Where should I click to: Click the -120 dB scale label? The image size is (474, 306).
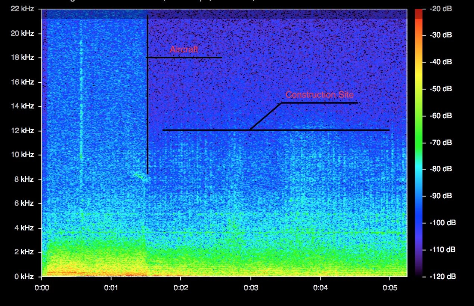point(443,277)
